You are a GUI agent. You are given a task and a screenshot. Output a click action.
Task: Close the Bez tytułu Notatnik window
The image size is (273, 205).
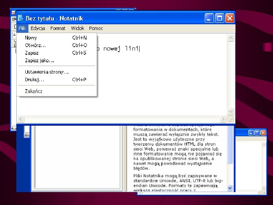[230, 18]
